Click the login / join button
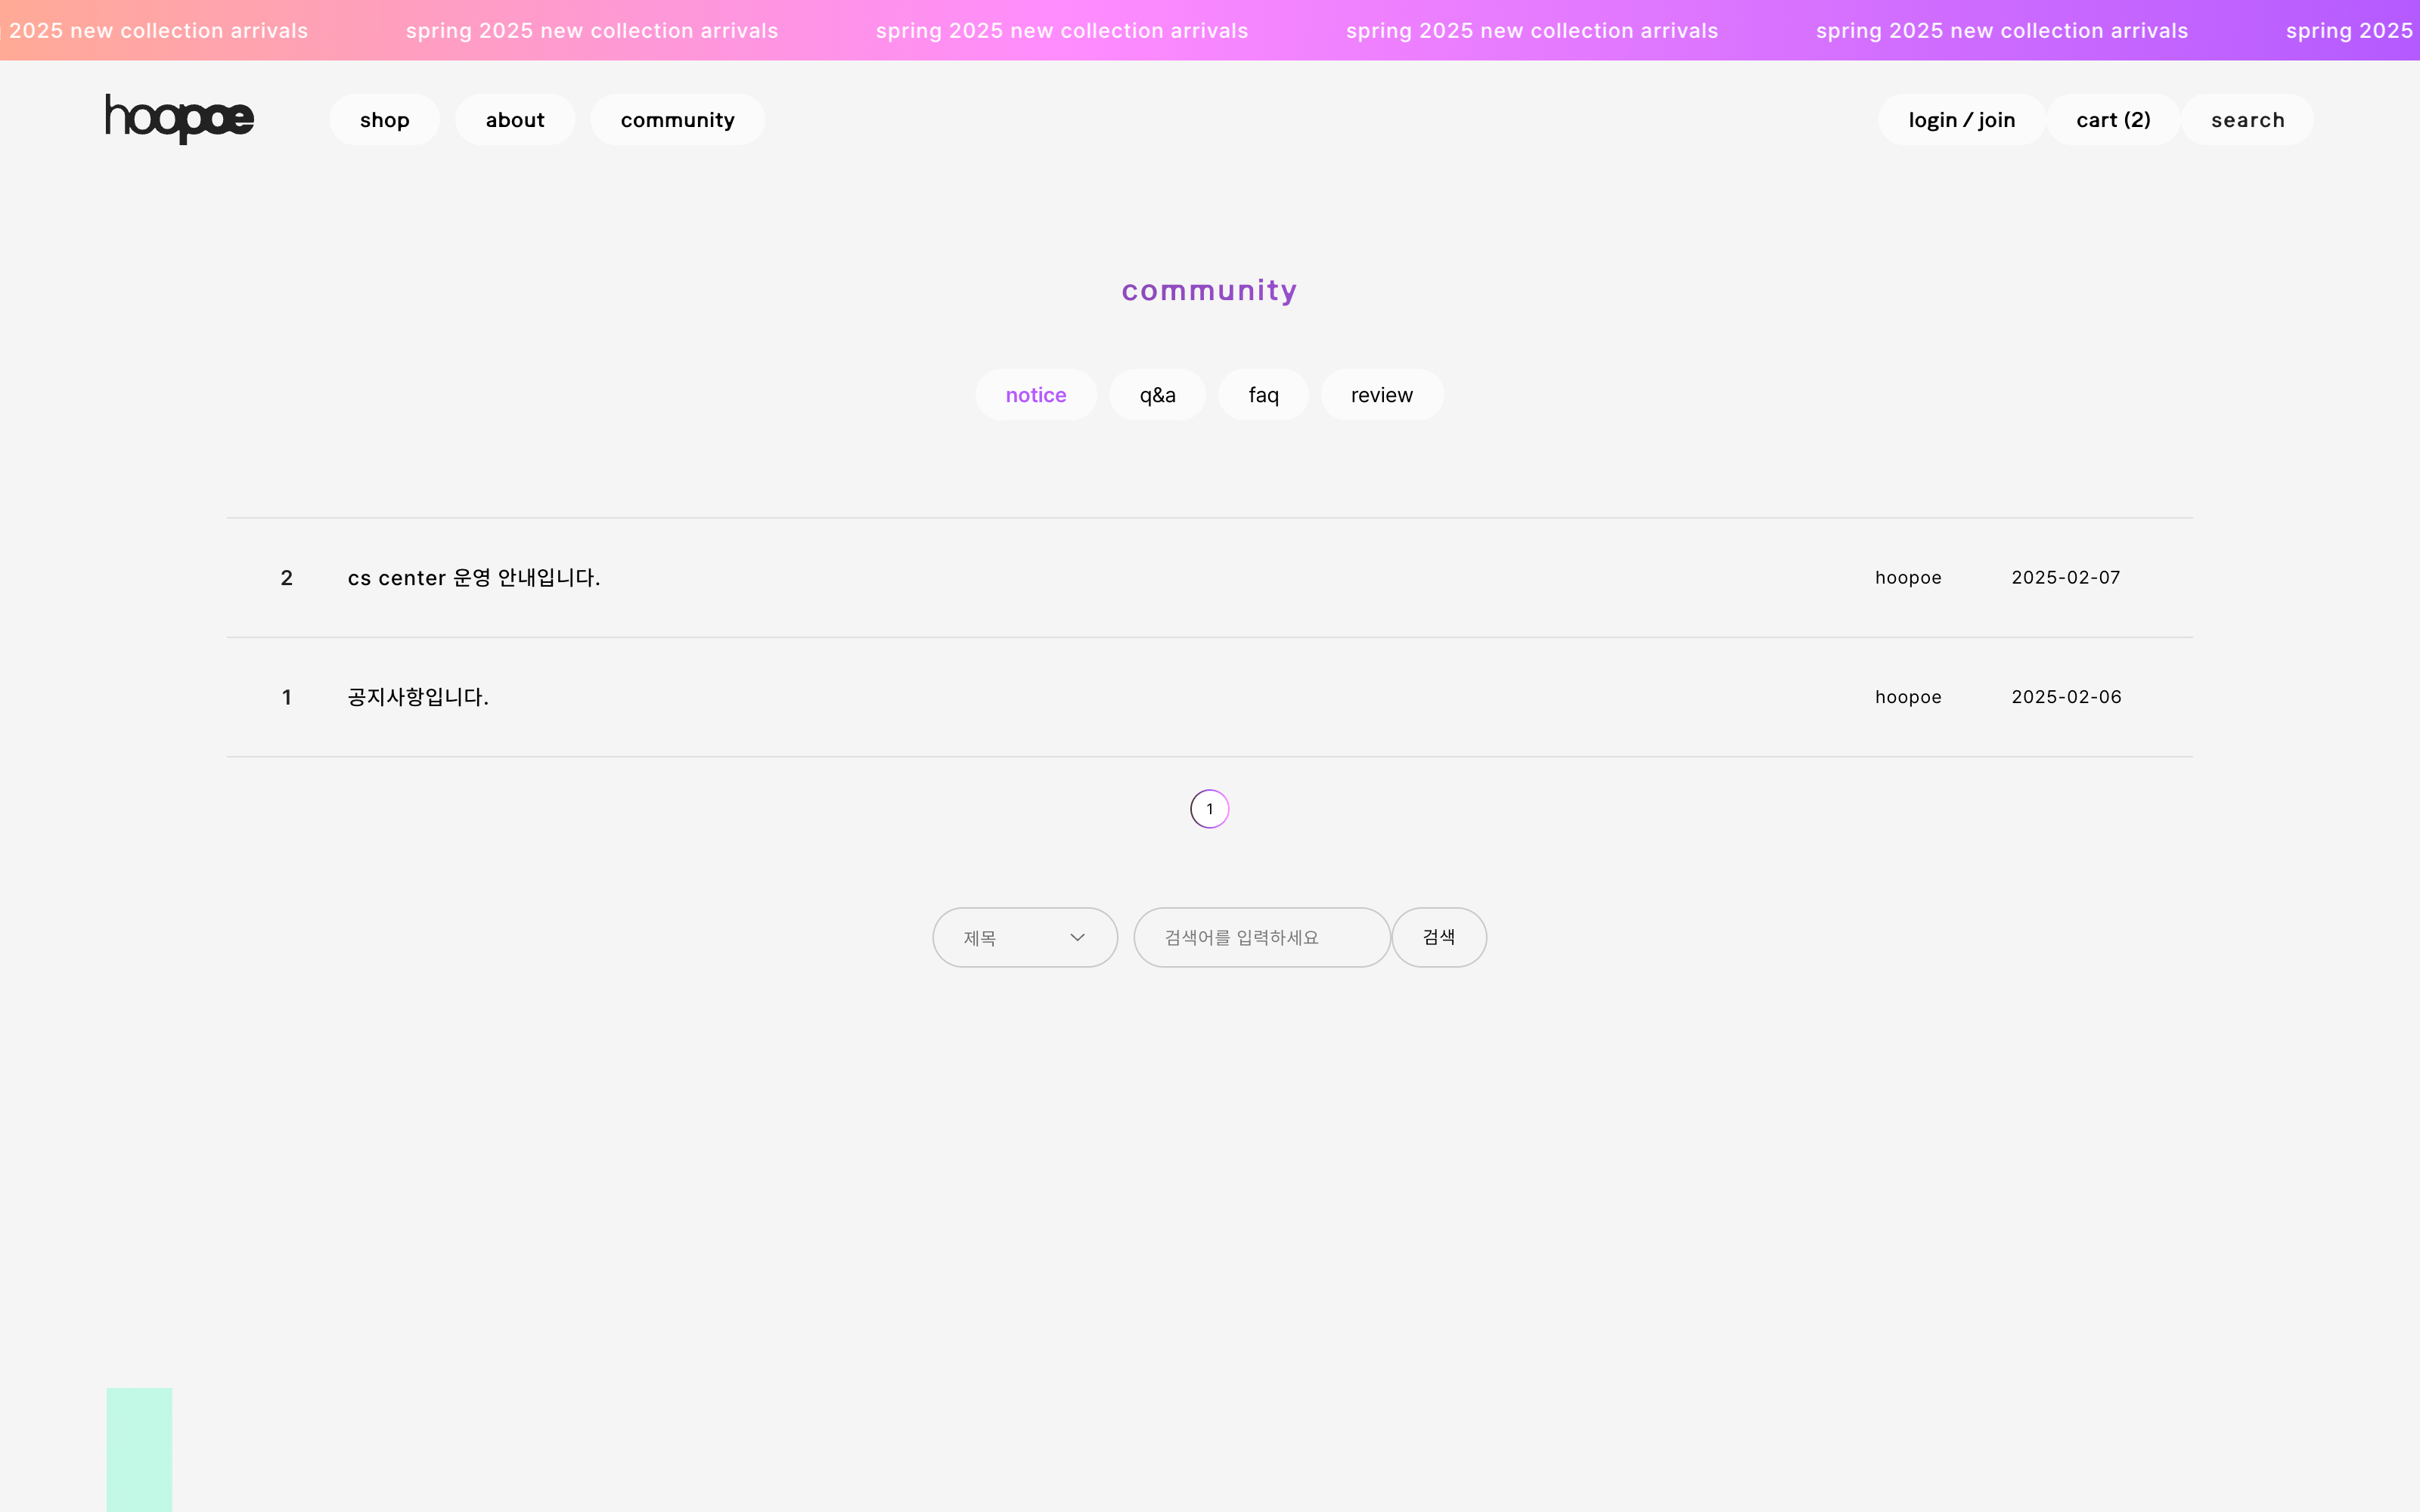The width and height of the screenshot is (2420, 1512). coord(1961,120)
